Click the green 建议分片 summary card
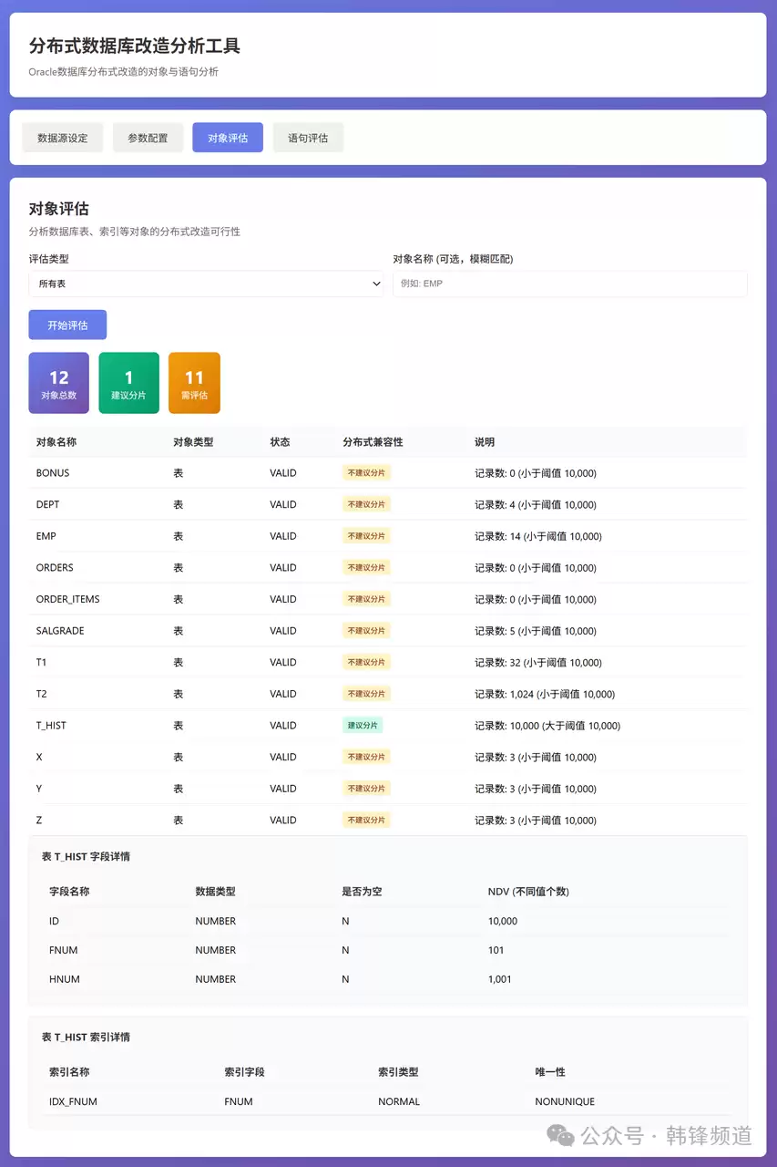The image size is (777, 1167). 128,383
